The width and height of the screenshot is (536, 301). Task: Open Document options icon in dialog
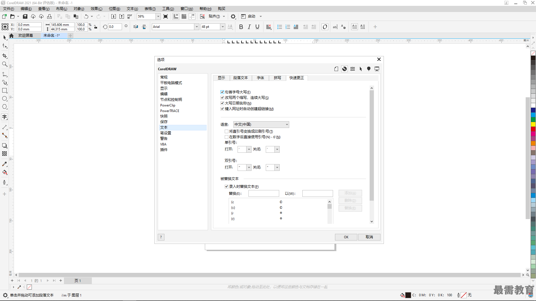click(336, 69)
